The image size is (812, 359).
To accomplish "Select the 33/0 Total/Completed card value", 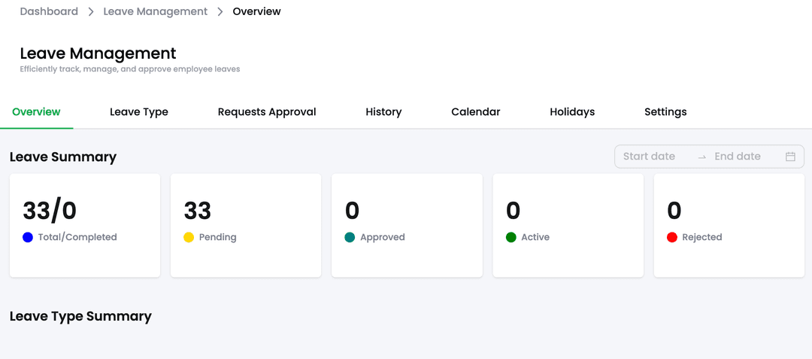I will [50, 211].
